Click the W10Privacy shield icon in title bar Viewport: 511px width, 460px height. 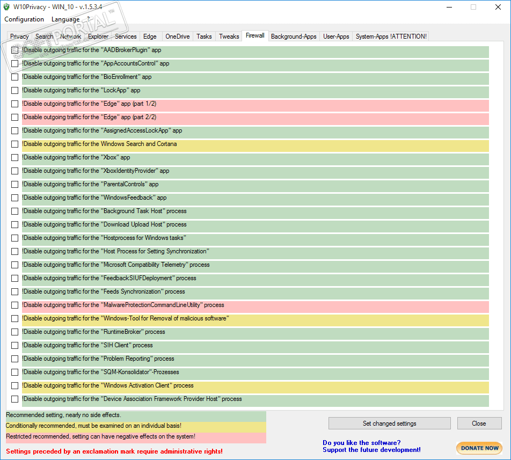(x=6, y=7)
